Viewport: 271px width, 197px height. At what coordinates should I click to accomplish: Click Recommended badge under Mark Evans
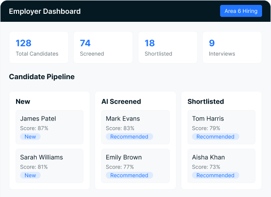[129, 137]
